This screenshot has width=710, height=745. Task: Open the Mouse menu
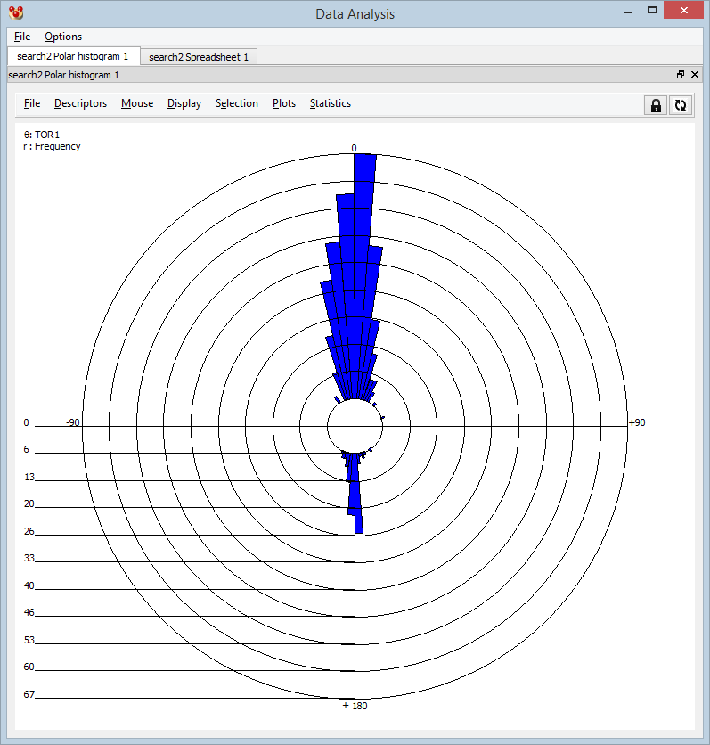pos(137,103)
